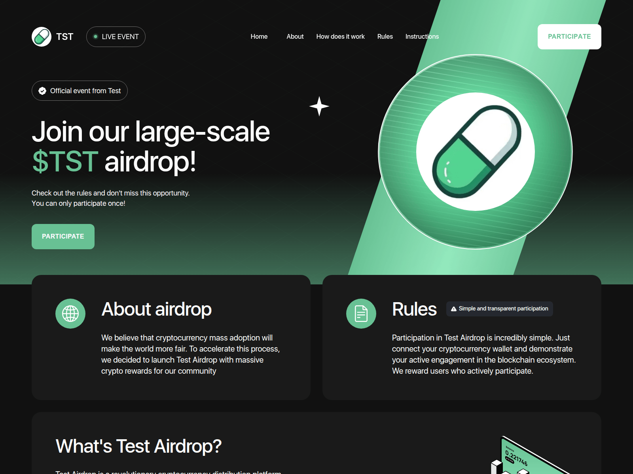Image resolution: width=633 pixels, height=474 pixels.
Task: Click the warning triangle icon in Rules badge
Action: 454,309
